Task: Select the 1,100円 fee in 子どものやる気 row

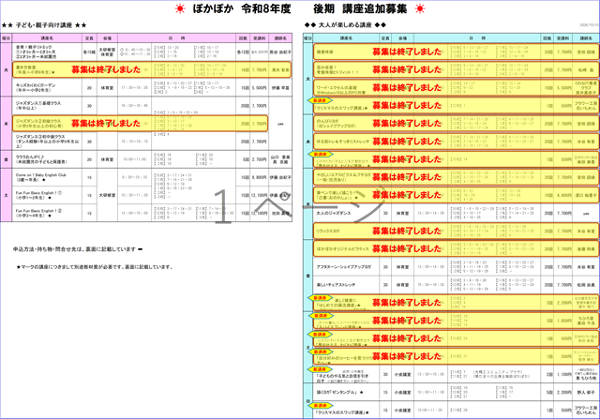Action: point(564,375)
